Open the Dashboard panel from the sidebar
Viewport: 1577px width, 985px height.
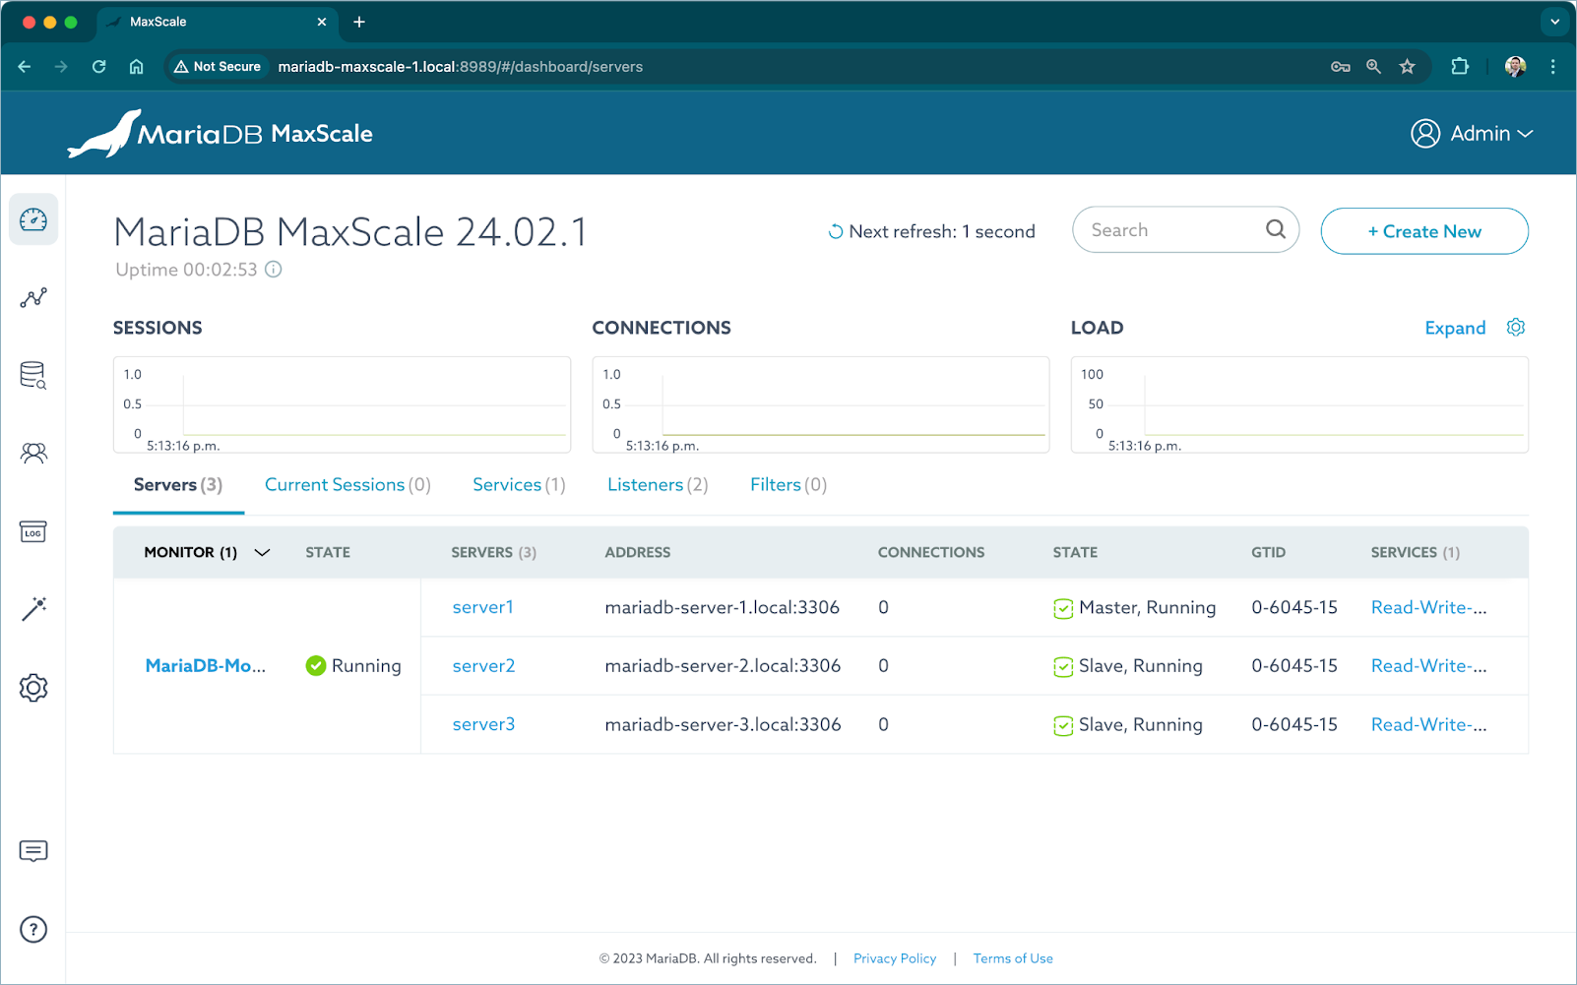click(x=33, y=219)
